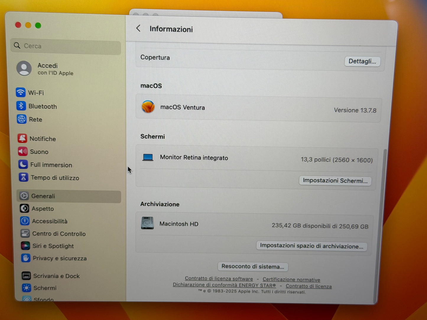Click the Privacy e sicurezza hand icon
Viewport: 427px width, 320px height.
point(26,258)
